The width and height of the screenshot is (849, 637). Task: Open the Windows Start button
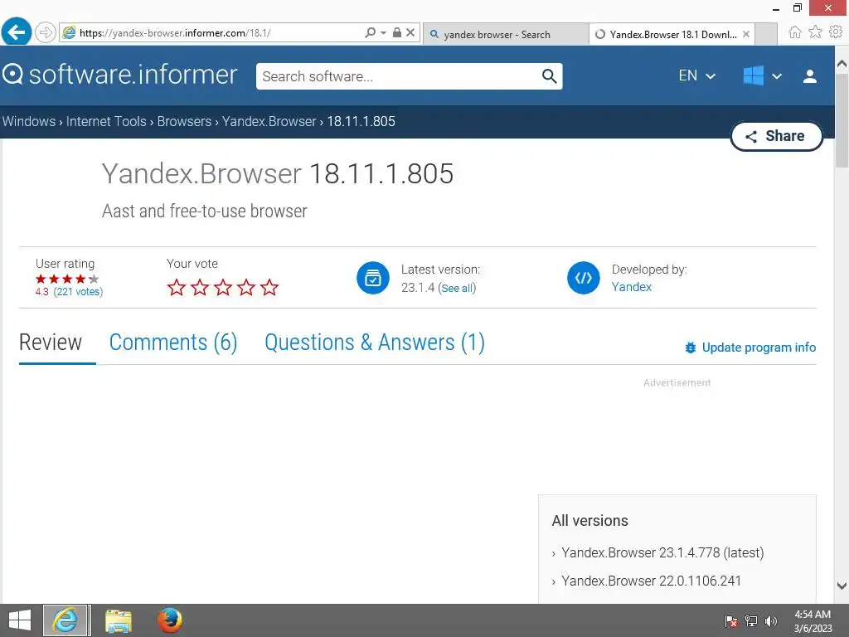point(20,620)
